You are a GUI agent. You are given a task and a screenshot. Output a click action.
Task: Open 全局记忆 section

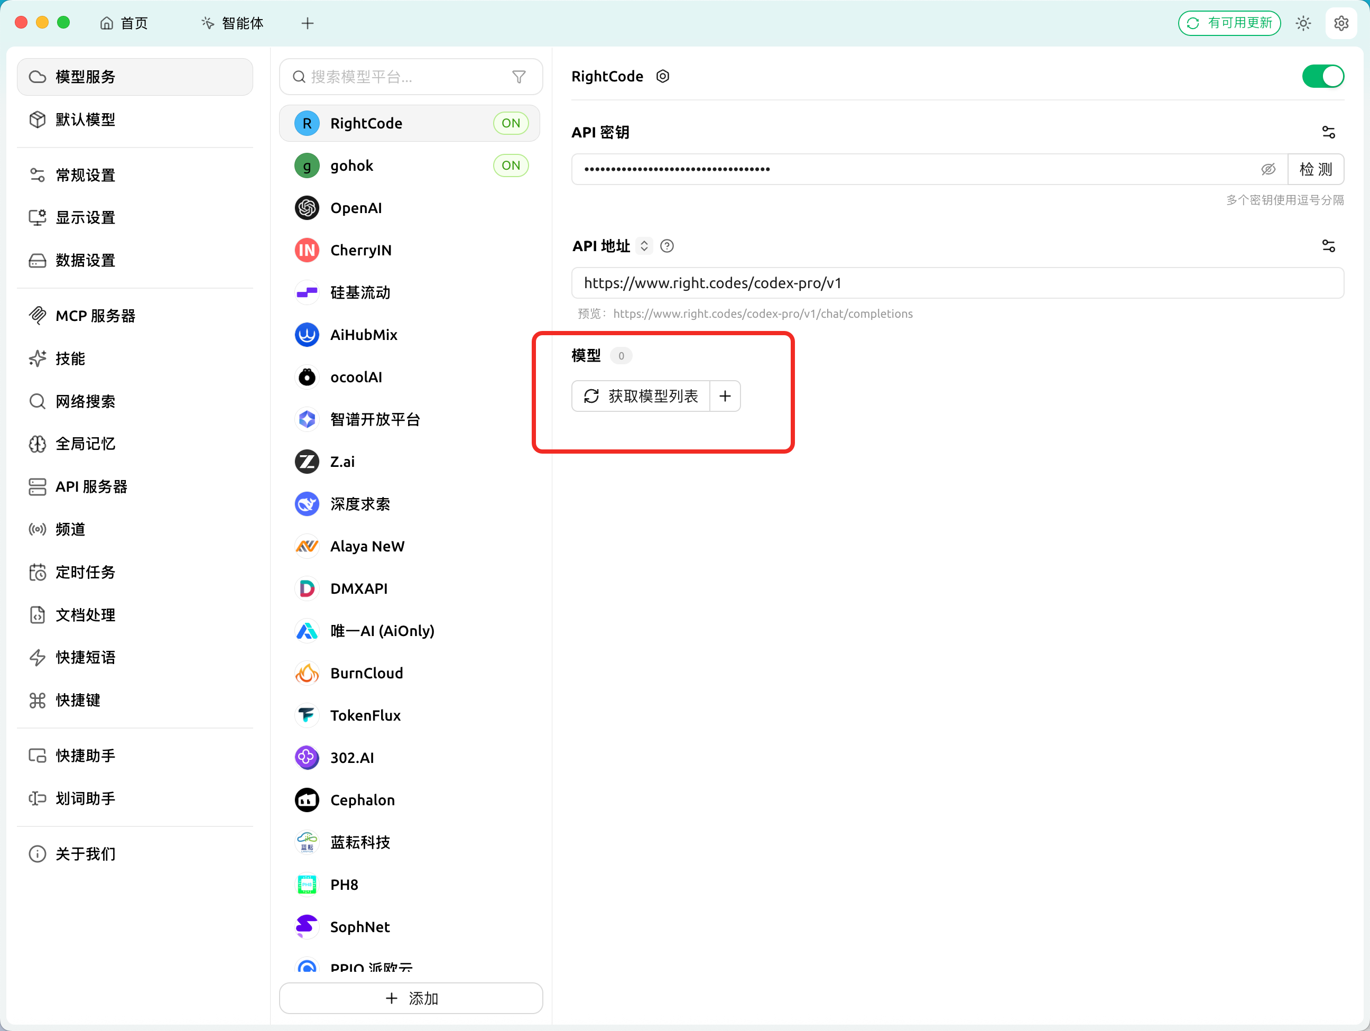point(135,444)
